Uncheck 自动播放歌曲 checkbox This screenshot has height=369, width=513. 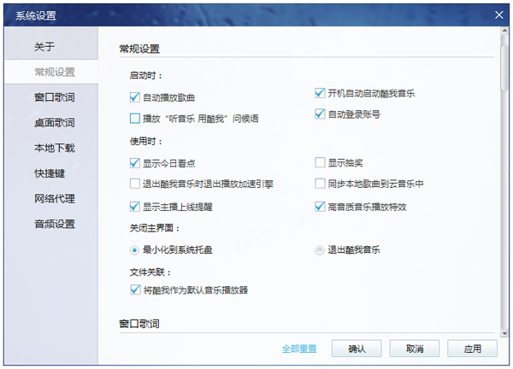pyautogui.click(x=135, y=98)
